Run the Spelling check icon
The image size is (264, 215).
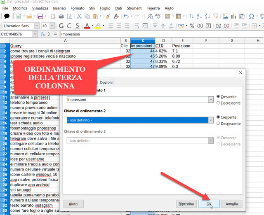click(158, 16)
